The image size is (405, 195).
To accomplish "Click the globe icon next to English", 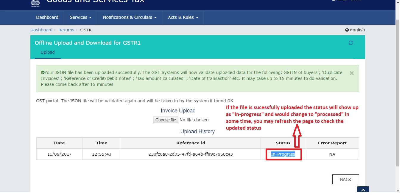I will point(347,30).
